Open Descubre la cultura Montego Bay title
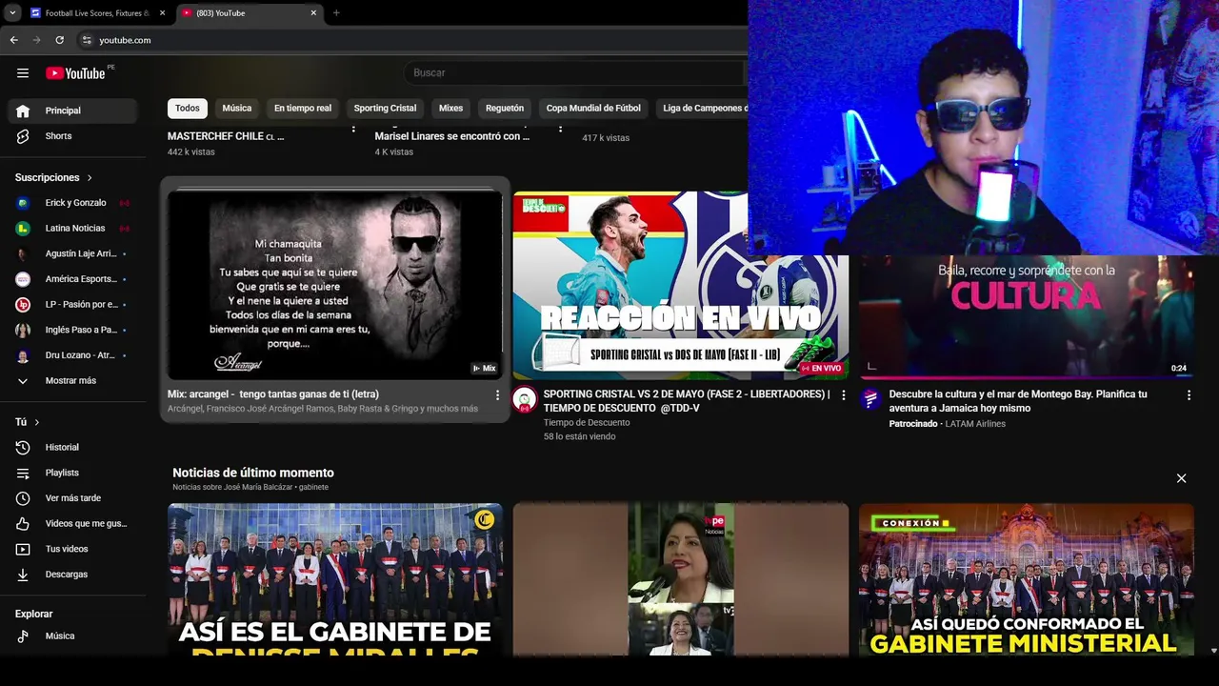 point(1018,401)
